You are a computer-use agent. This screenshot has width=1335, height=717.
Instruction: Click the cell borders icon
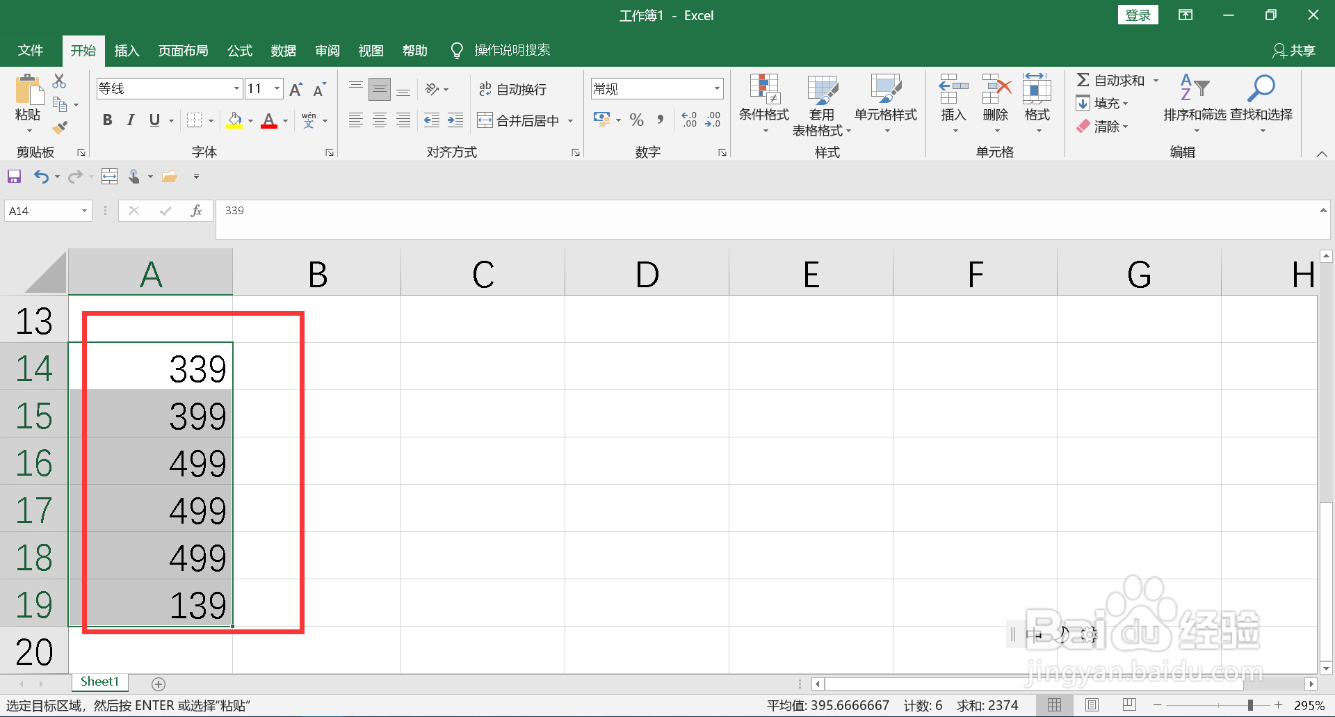pos(195,120)
